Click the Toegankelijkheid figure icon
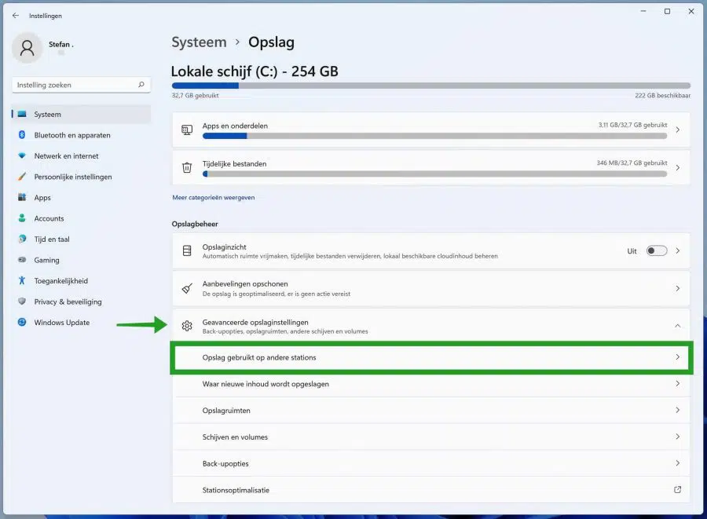The image size is (707, 519). pyautogui.click(x=22, y=280)
